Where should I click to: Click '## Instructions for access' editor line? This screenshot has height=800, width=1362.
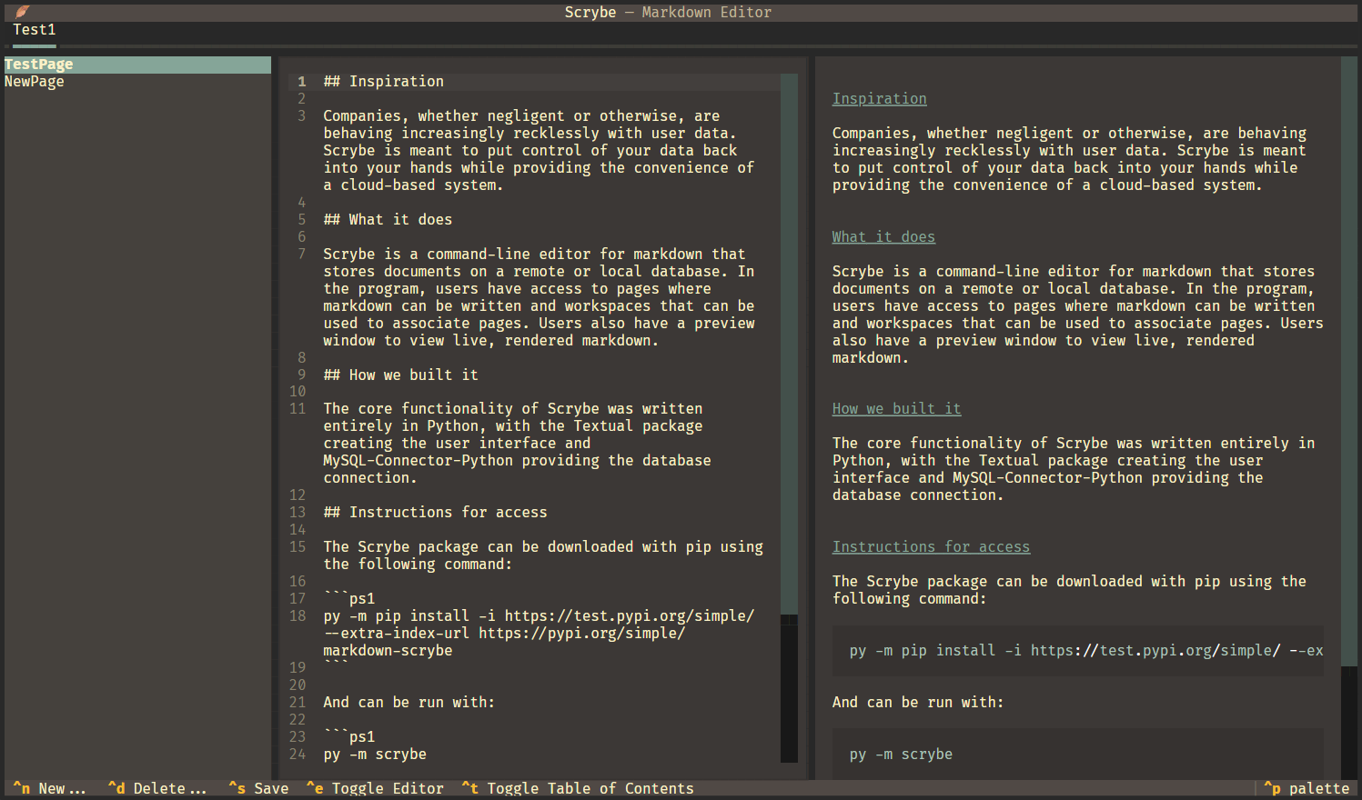[435, 513]
